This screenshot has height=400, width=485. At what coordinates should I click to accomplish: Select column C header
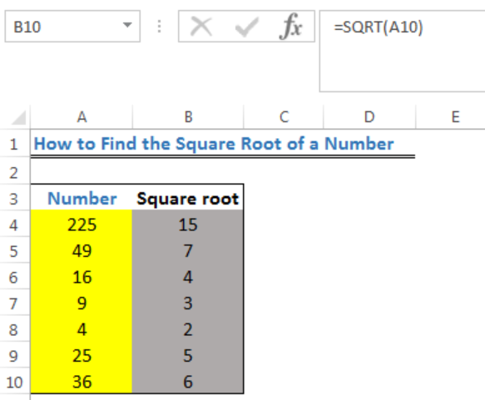(284, 117)
